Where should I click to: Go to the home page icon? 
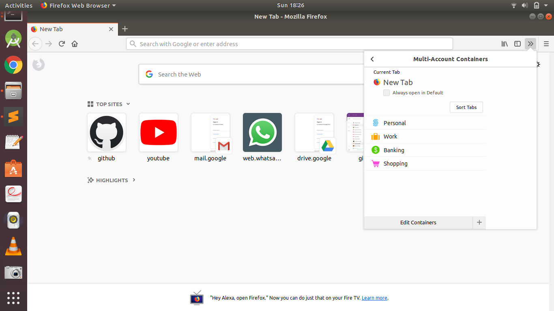75,44
